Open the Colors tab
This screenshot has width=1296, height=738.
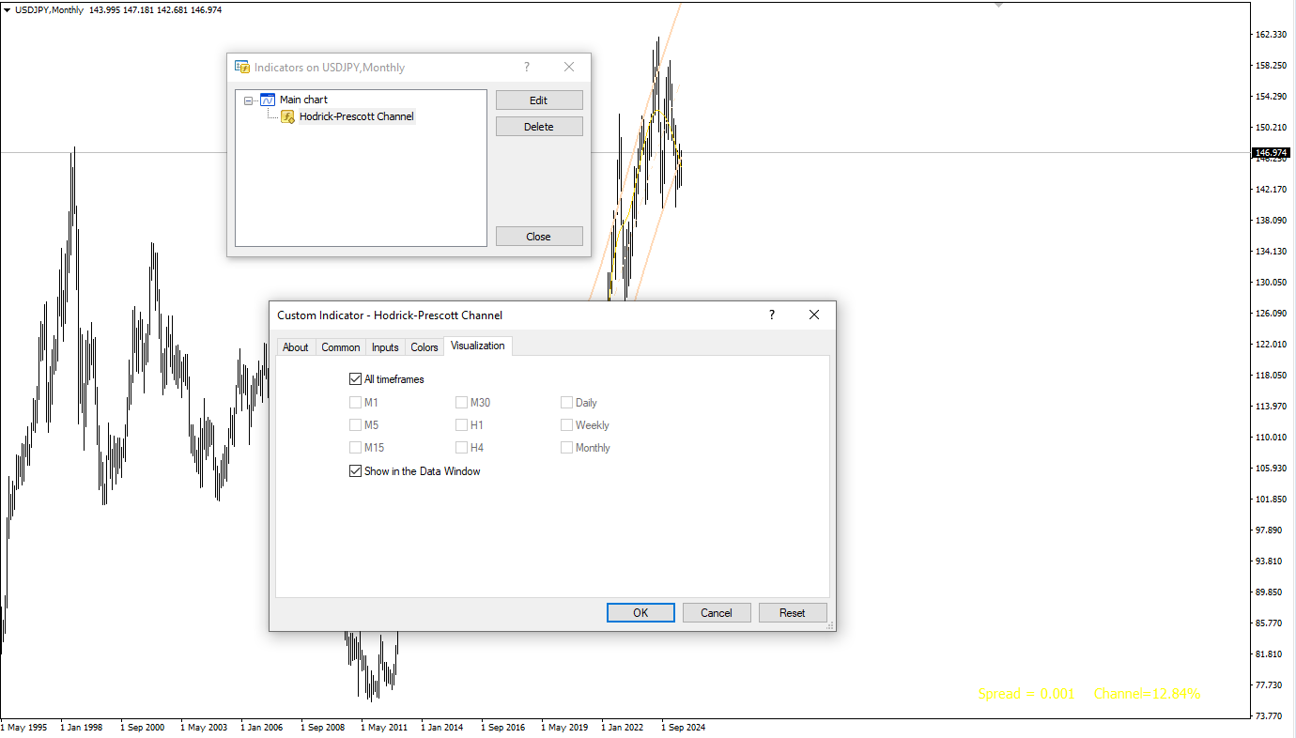[424, 347]
